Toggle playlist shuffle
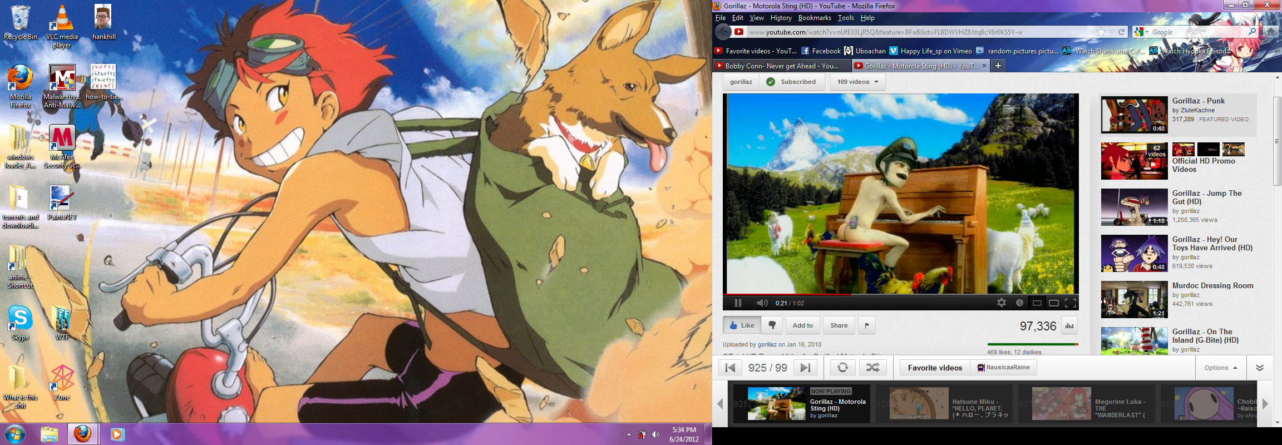The width and height of the screenshot is (1282, 445). point(872,368)
